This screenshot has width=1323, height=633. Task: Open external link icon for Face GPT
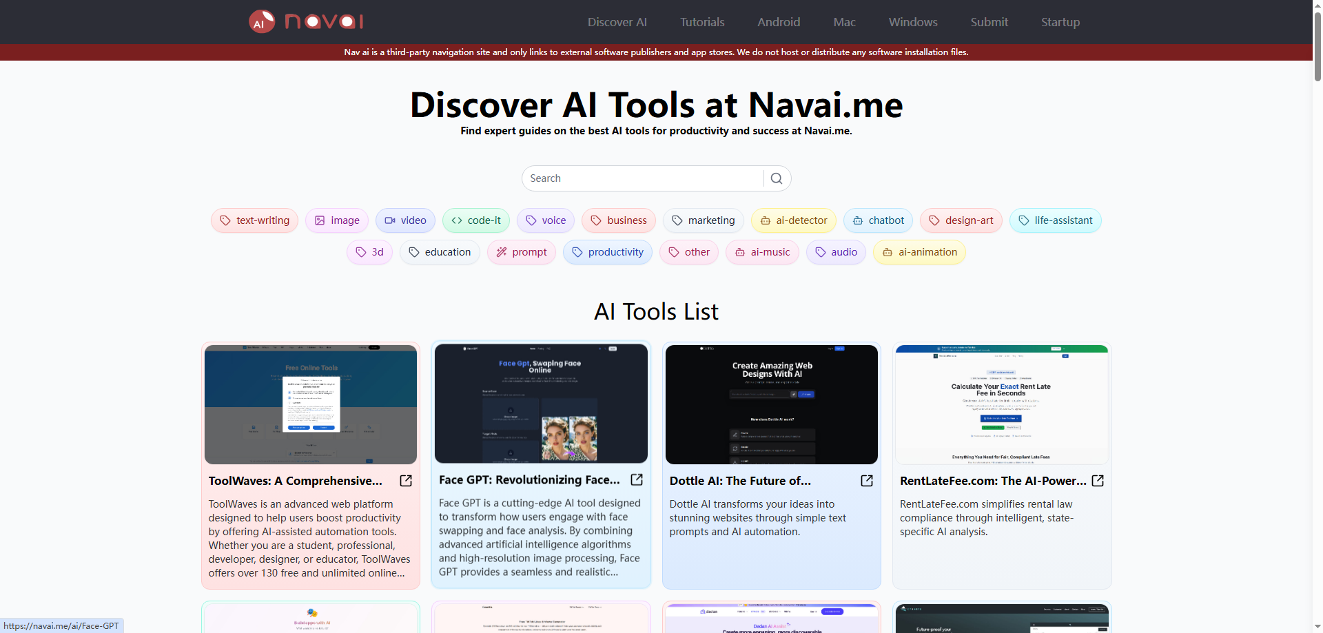637,479
